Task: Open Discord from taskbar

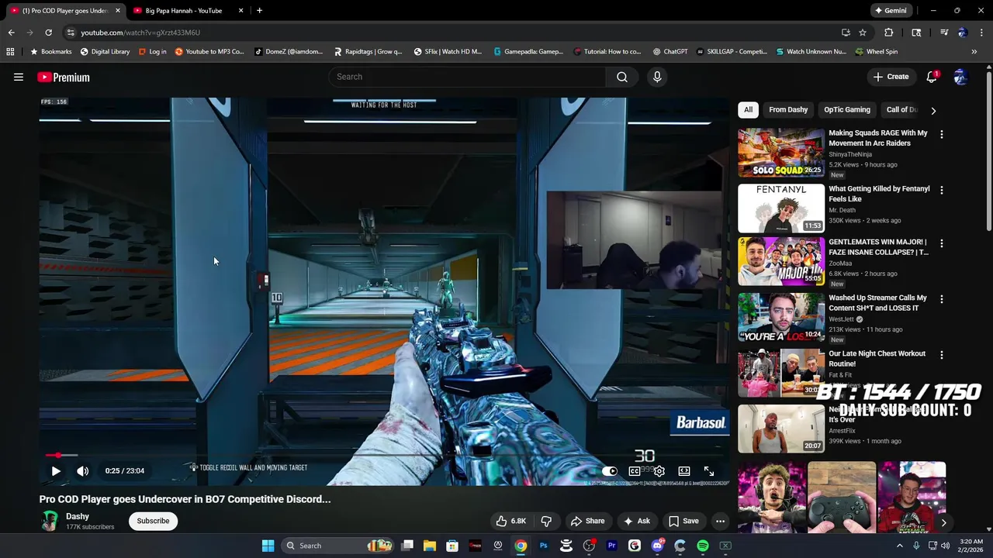Action: pos(657,546)
